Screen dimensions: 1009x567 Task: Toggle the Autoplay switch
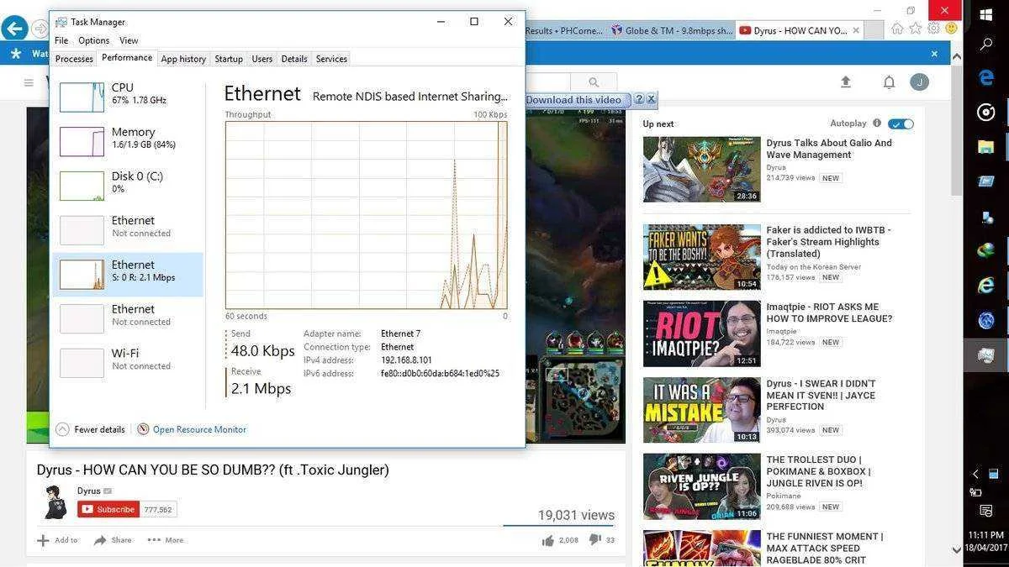(x=901, y=123)
